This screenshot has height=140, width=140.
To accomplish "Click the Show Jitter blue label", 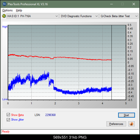I will (17, 120).
